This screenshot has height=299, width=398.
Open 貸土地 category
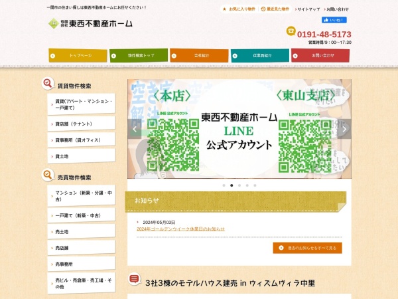click(x=81, y=156)
